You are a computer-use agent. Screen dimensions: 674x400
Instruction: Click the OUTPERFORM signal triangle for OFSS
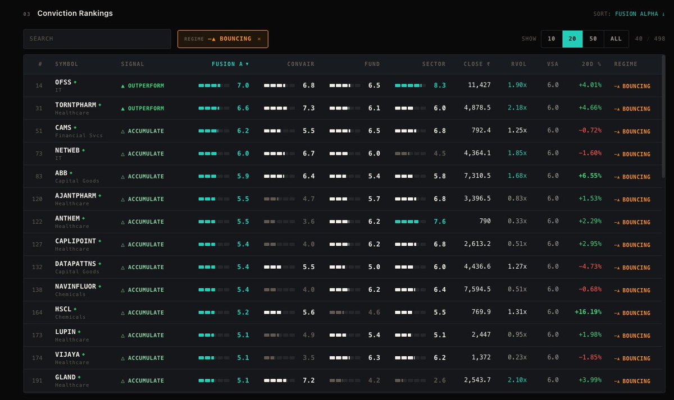(123, 86)
